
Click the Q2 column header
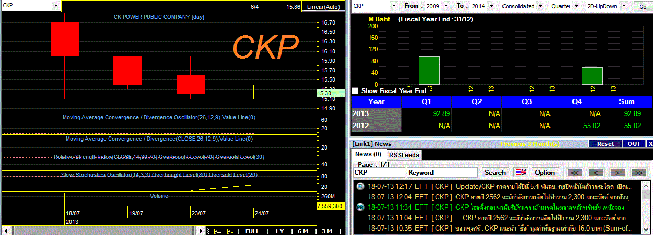pyautogui.click(x=476, y=101)
